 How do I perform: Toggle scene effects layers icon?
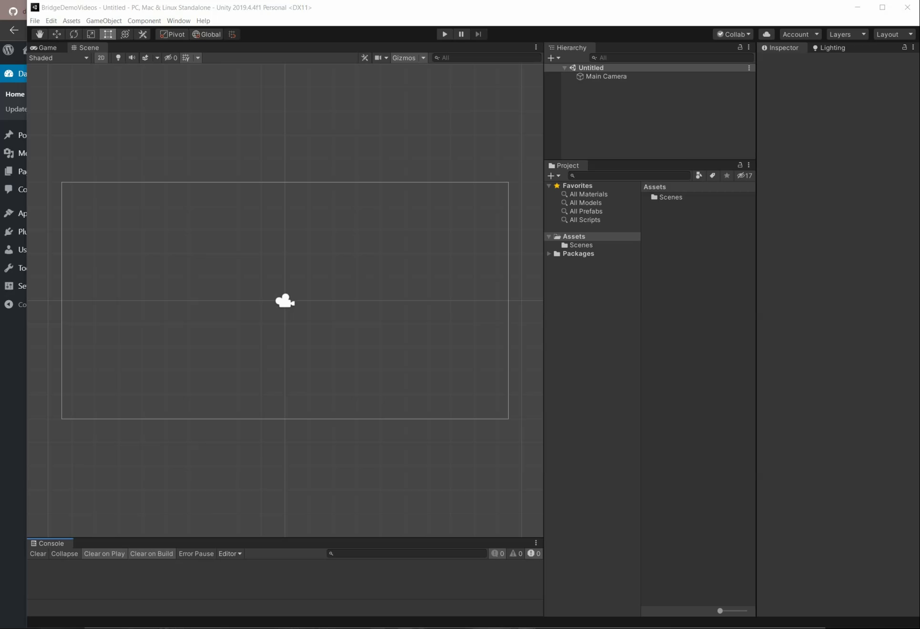point(145,58)
